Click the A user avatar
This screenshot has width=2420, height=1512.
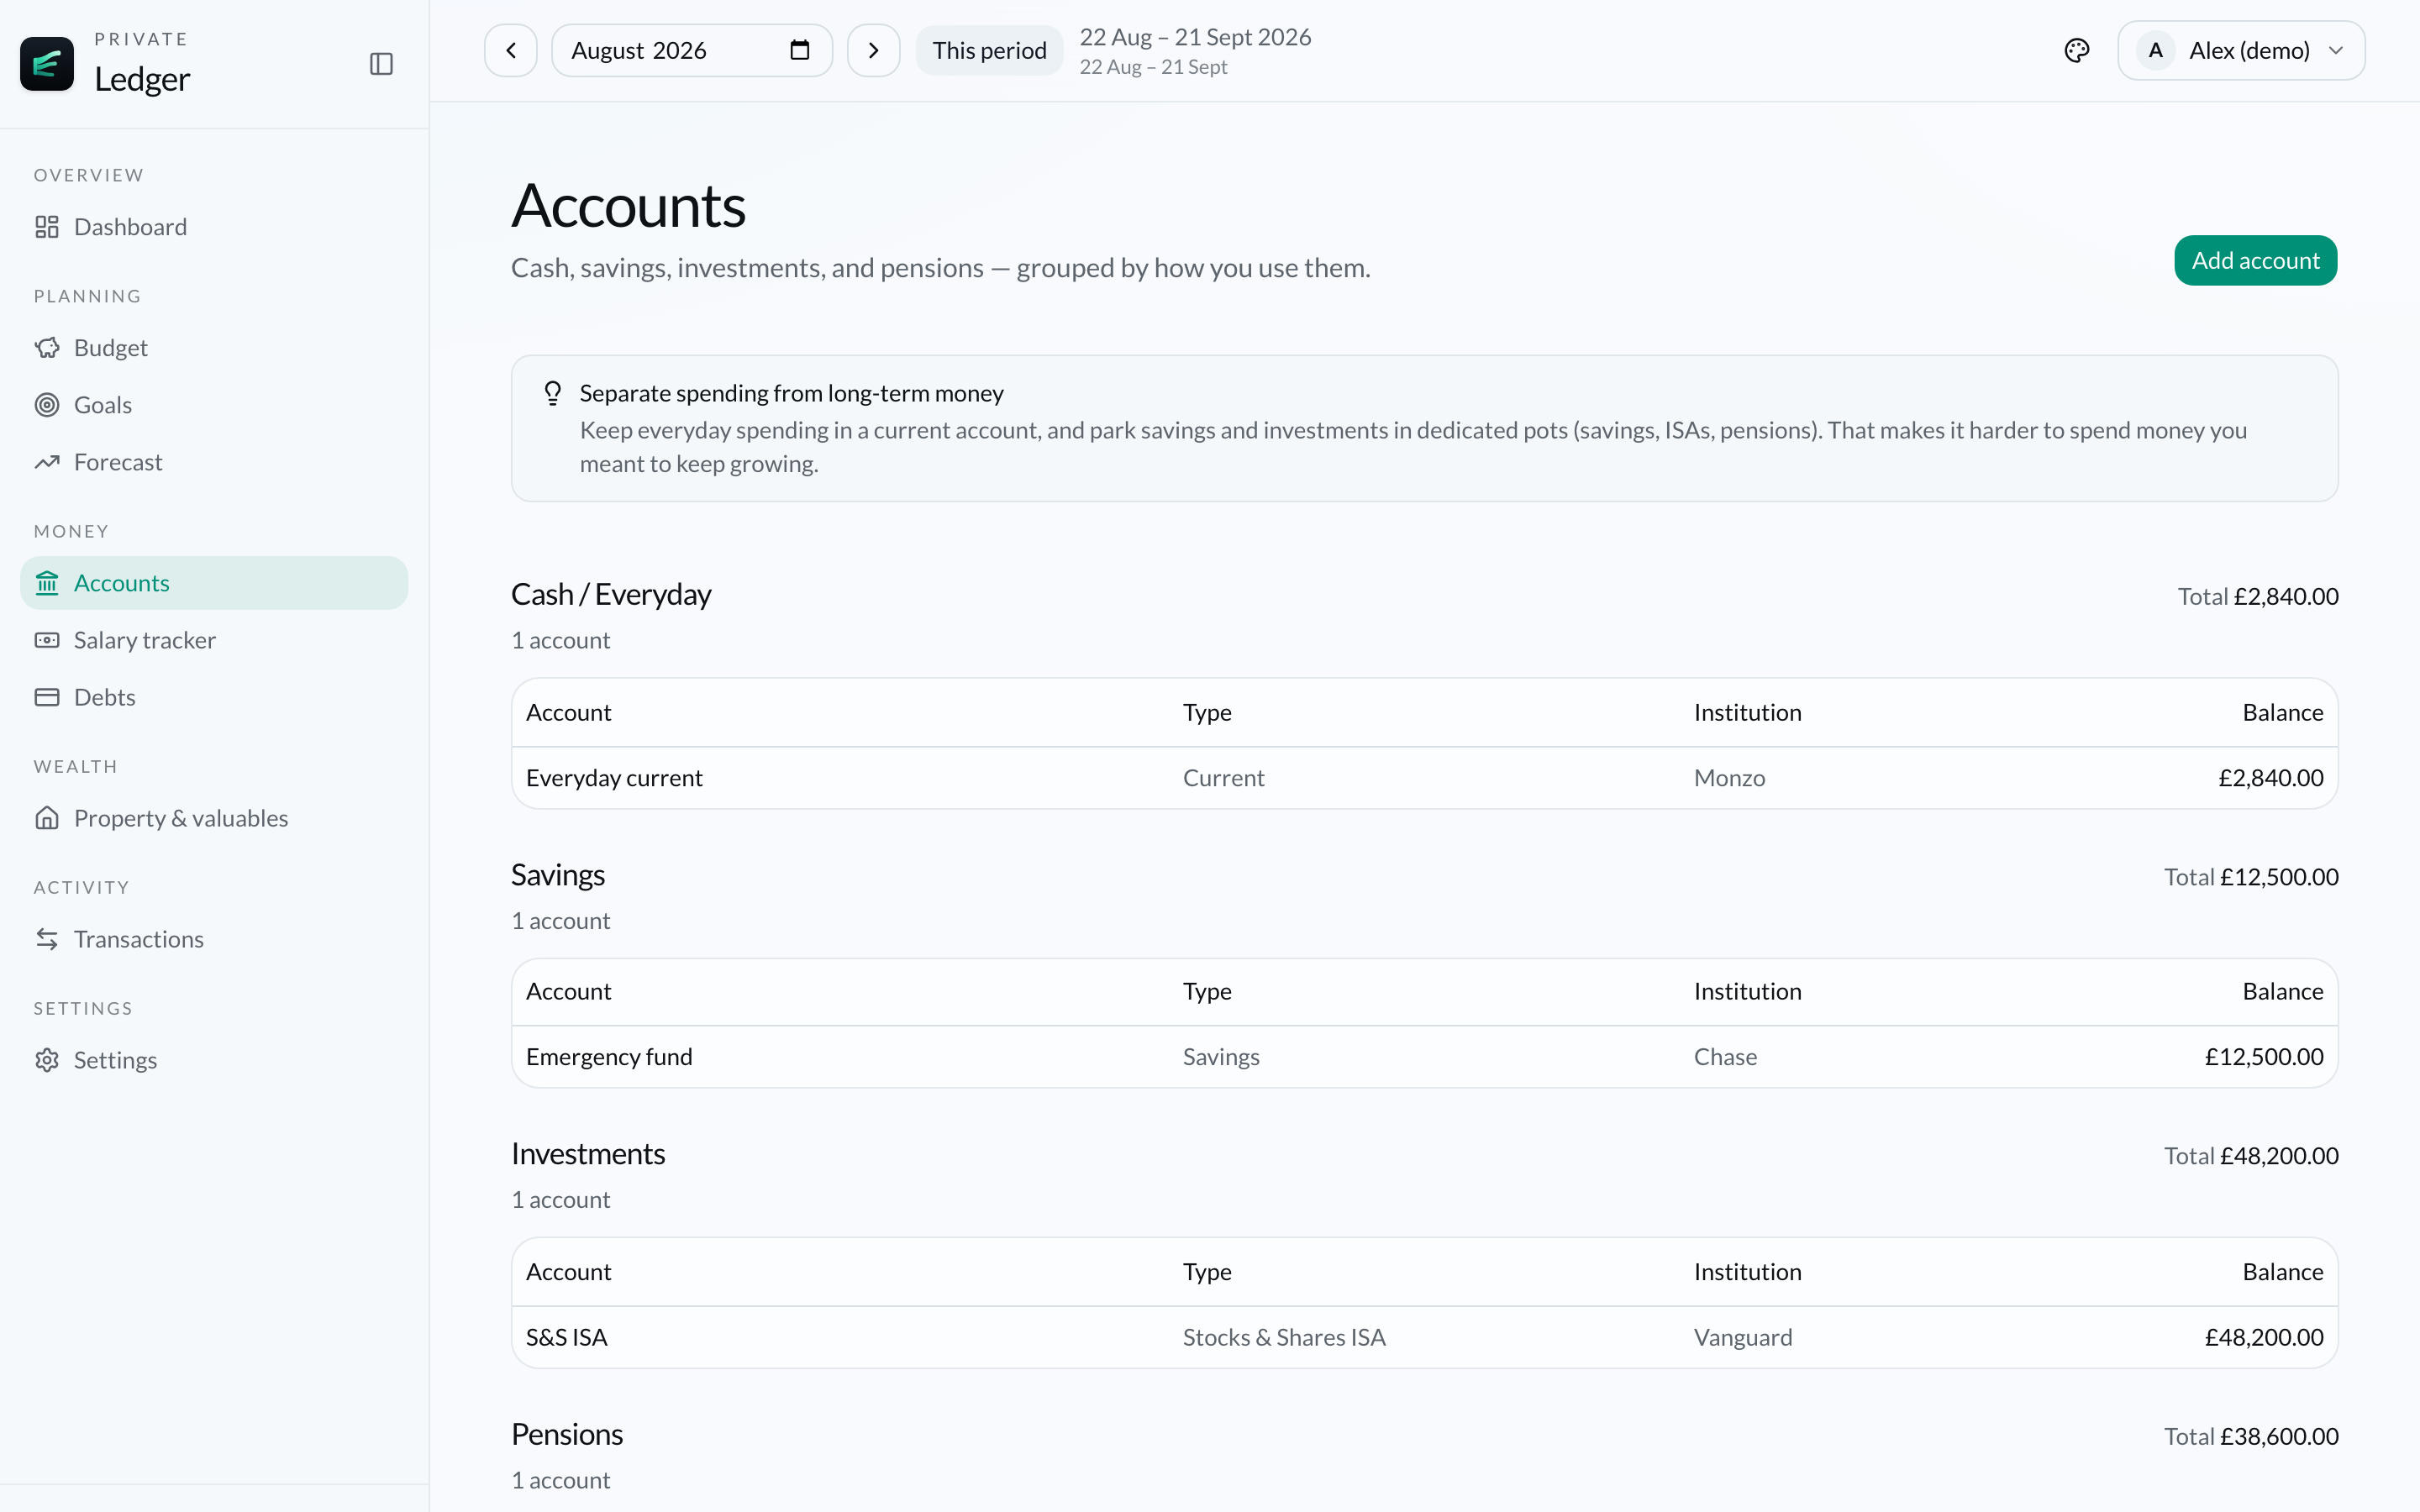[x=2155, y=50]
